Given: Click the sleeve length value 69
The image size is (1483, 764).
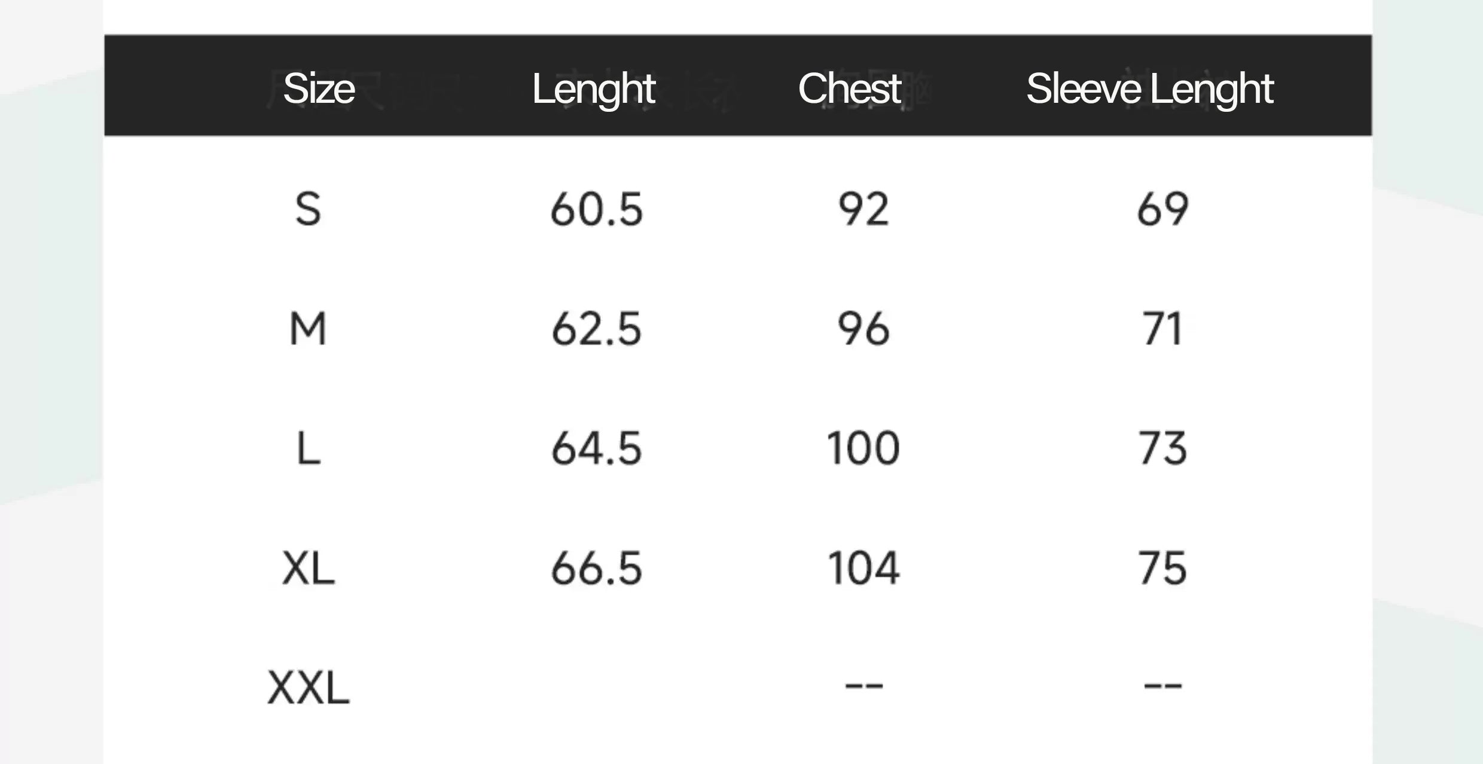Looking at the screenshot, I should 1162,210.
